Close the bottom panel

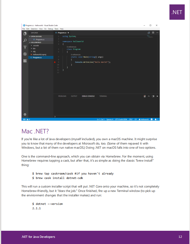(x=157, y=96)
